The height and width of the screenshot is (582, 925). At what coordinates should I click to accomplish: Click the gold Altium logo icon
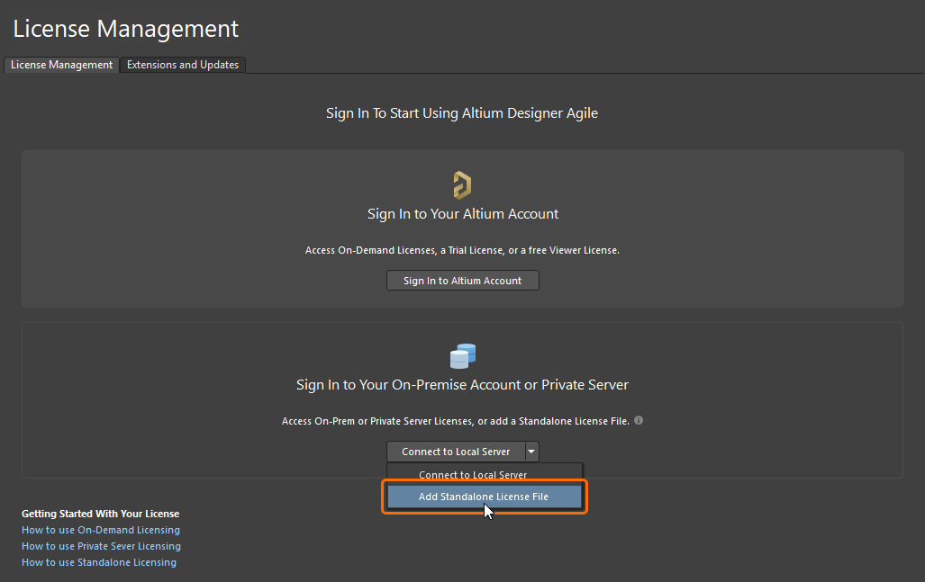click(462, 185)
